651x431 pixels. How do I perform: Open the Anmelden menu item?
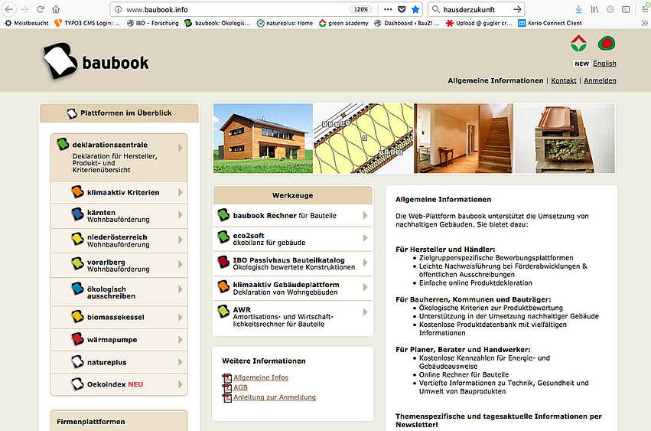pyautogui.click(x=599, y=80)
